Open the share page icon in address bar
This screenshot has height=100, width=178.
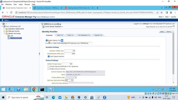tap(157, 12)
